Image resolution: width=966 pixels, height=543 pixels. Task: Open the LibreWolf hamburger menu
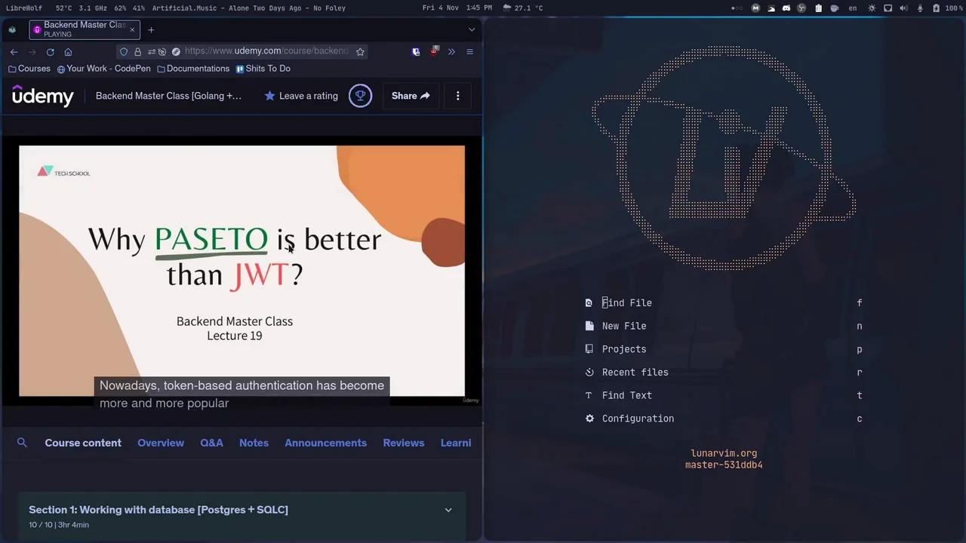click(469, 51)
